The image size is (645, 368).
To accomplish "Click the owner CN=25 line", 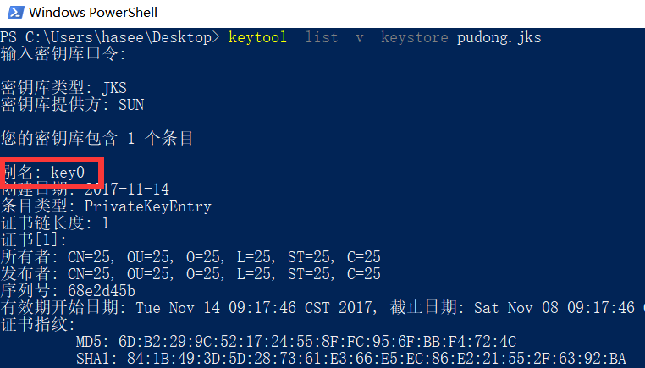I will coord(190,256).
